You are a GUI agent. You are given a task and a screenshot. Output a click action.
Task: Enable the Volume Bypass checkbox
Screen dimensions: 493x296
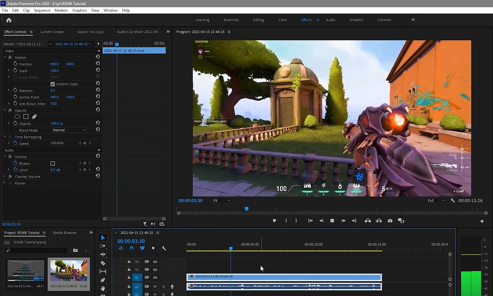(53, 163)
